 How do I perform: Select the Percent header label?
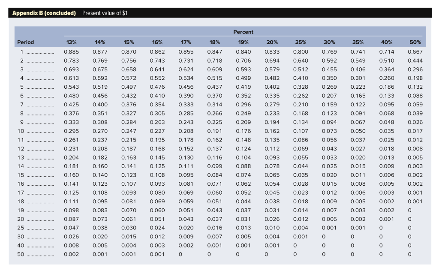coord(244,32)
